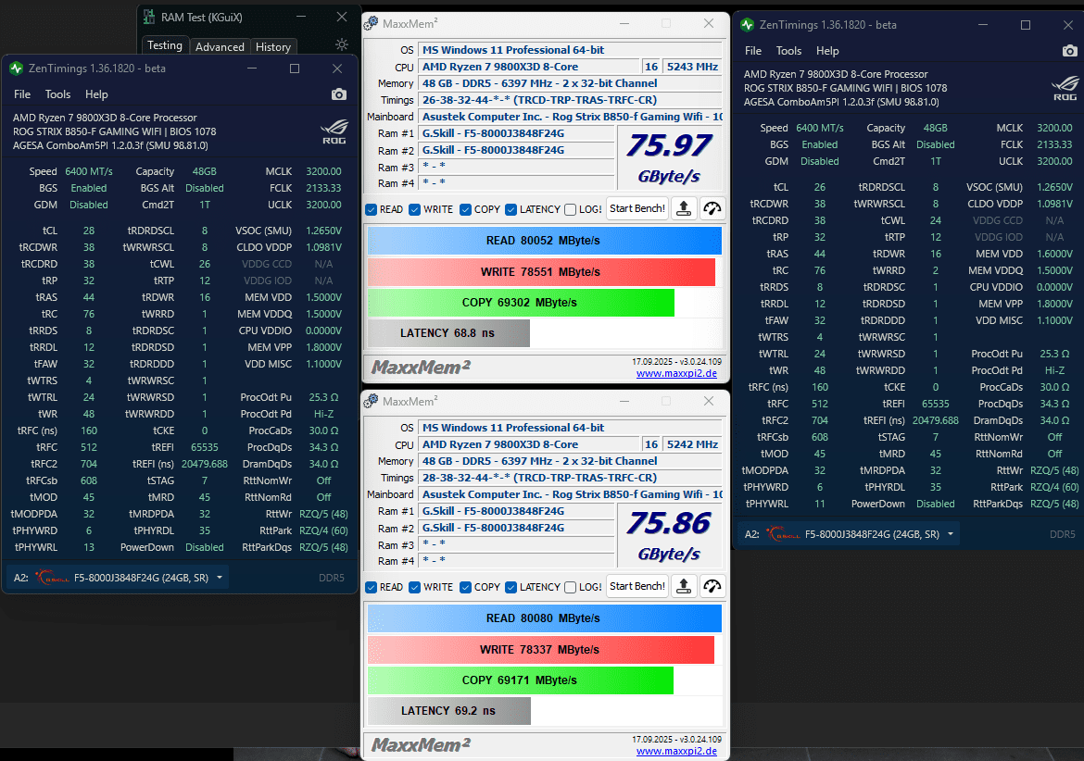Click the tPHYWRL value 13 in ZenTimings

pyautogui.click(x=89, y=548)
